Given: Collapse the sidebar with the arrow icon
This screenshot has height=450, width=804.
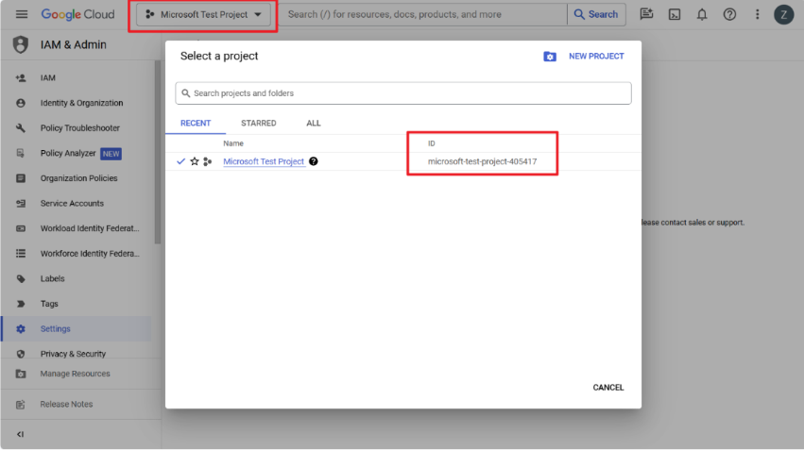Looking at the screenshot, I should (21, 434).
